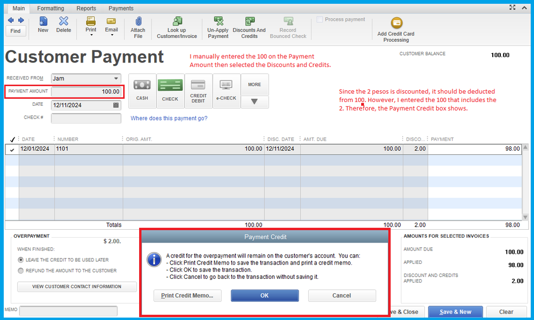Click the 98.00 payment cell for invoice 1101
Screen dimensions: 534x320
point(475,150)
